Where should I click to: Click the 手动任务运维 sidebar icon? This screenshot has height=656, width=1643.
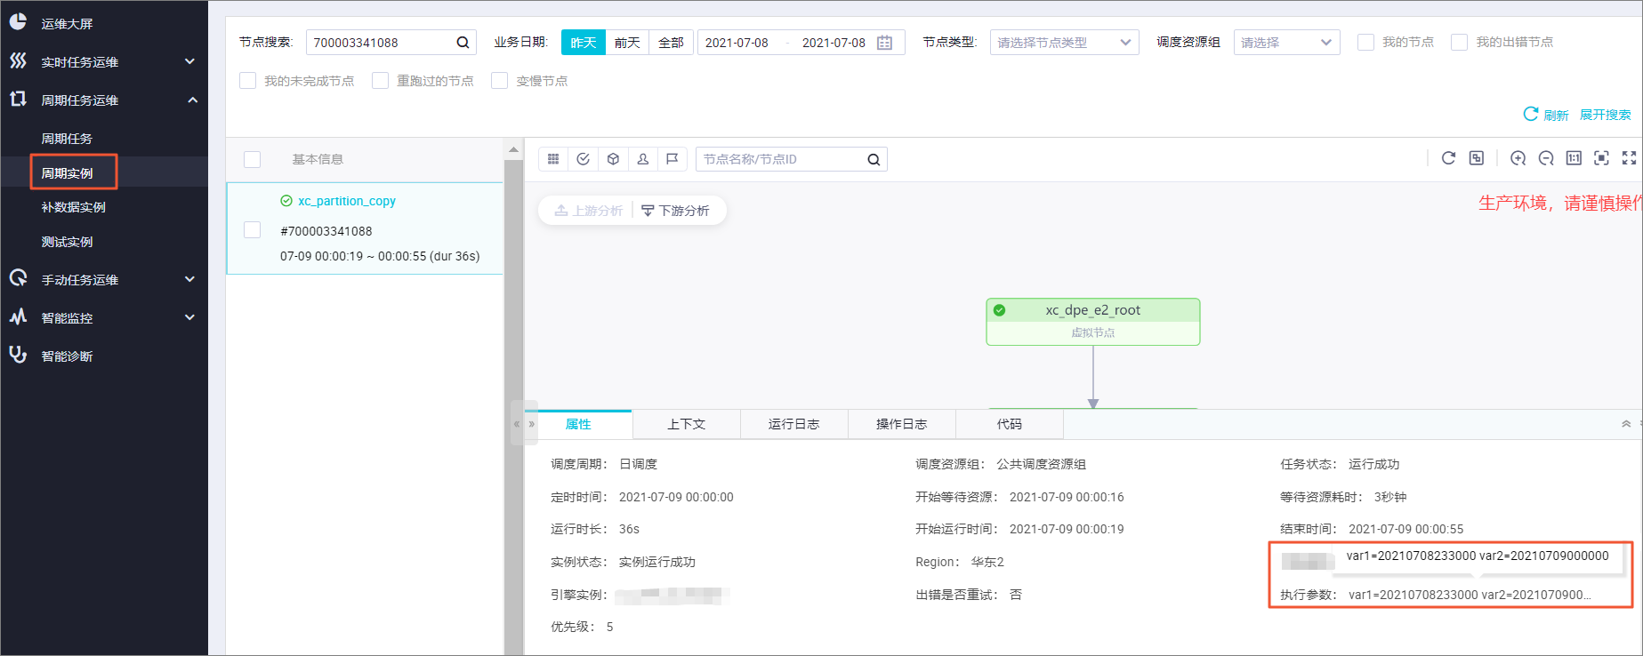pos(18,278)
